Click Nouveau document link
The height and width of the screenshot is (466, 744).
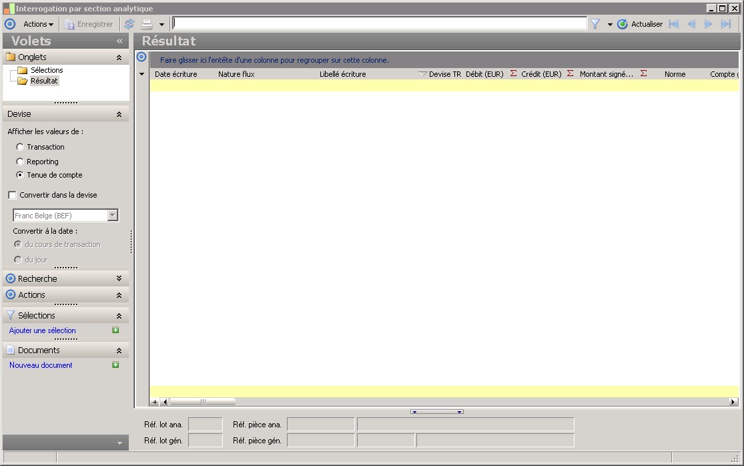pyautogui.click(x=41, y=365)
